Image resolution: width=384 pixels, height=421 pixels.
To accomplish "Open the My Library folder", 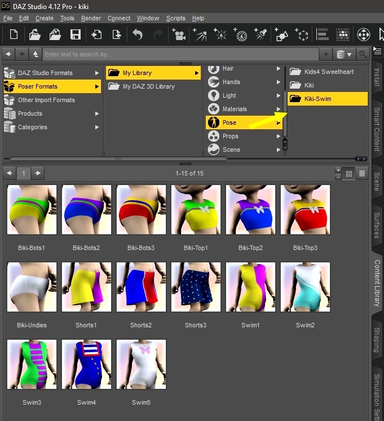I will [153, 73].
